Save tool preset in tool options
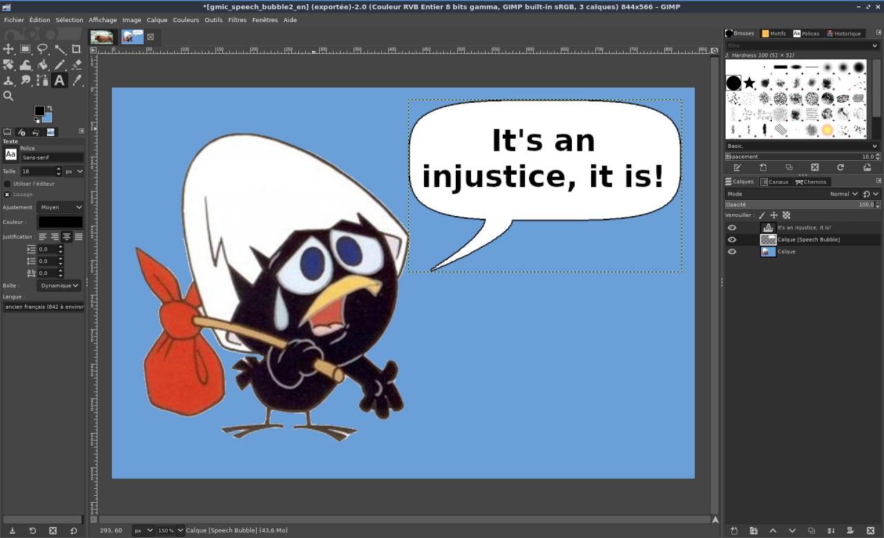 coord(12,530)
